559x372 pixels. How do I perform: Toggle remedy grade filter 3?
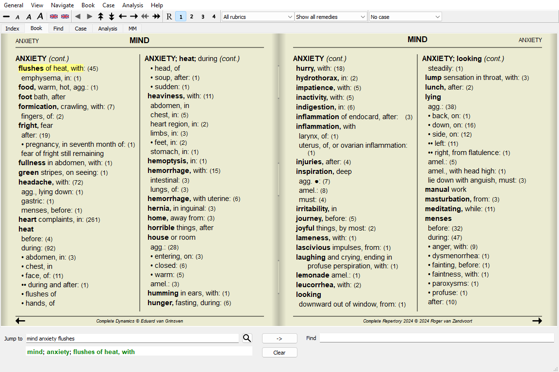(203, 17)
